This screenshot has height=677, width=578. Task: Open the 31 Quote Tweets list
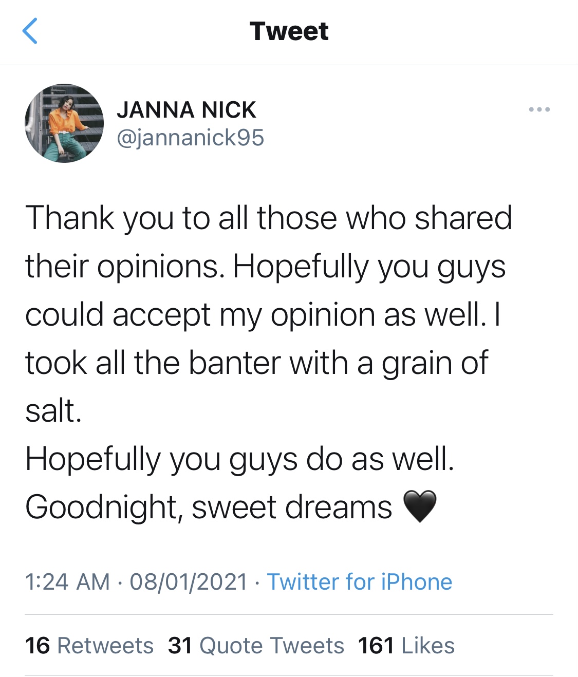(x=256, y=646)
